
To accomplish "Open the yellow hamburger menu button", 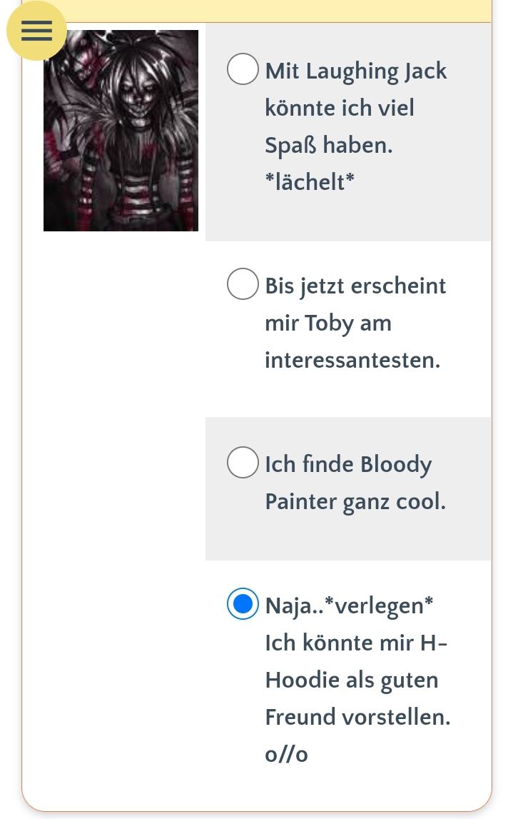I will (36, 31).
